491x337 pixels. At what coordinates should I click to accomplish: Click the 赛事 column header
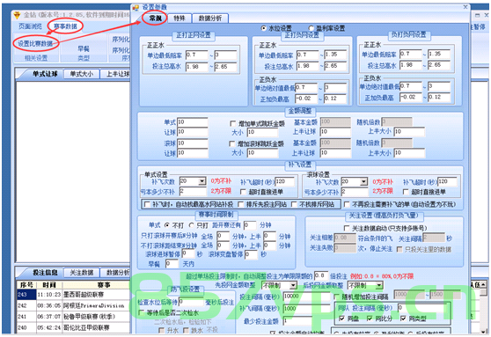[104, 285]
